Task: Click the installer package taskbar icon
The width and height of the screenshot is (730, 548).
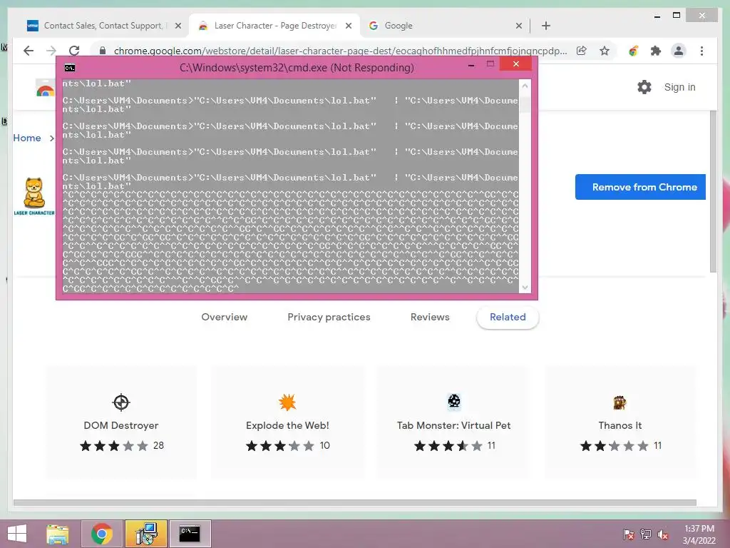Action: click(146, 534)
